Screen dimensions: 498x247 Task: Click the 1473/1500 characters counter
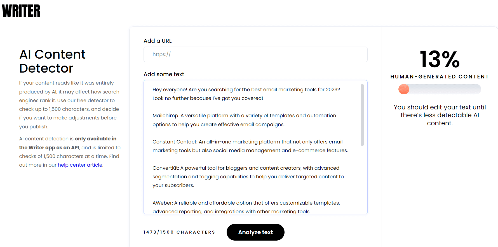pos(179,232)
